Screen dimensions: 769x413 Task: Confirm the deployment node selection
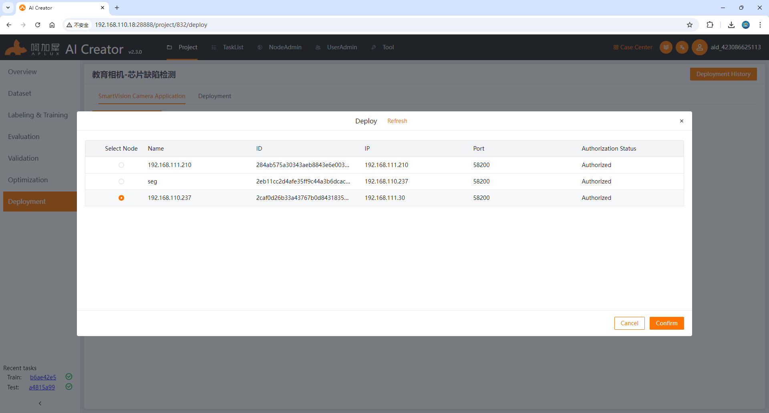tap(666, 323)
